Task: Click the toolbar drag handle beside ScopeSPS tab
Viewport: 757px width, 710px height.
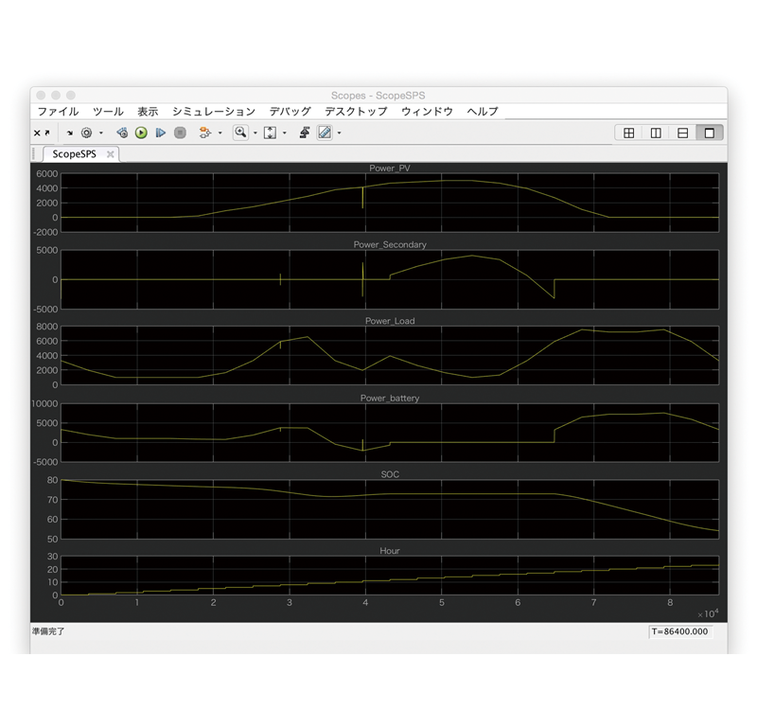Action: (34, 154)
